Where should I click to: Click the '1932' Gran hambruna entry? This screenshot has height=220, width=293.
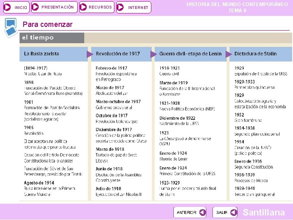(239, 114)
